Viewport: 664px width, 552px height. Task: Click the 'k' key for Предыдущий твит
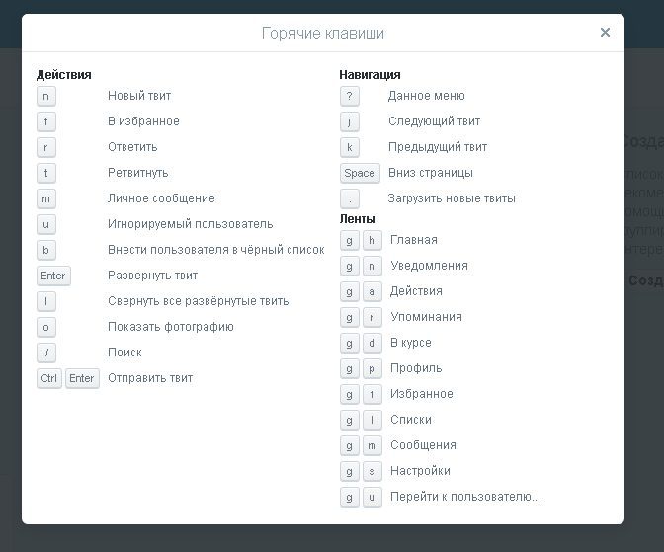349,147
